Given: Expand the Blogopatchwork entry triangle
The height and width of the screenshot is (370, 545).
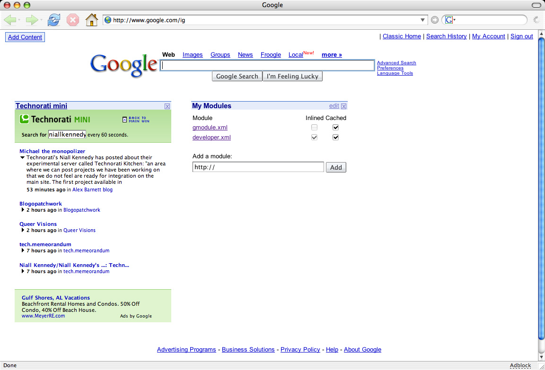Looking at the screenshot, I should tap(23, 210).
